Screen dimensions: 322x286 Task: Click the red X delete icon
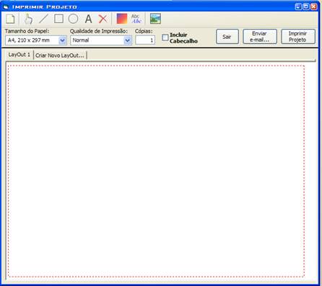[x=103, y=19]
